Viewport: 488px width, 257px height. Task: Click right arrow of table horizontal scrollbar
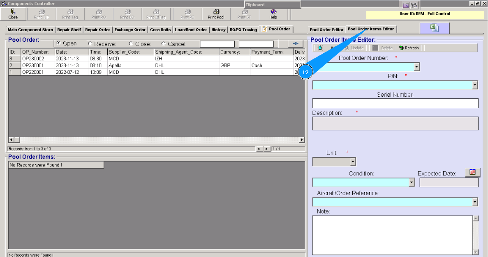[302, 140]
